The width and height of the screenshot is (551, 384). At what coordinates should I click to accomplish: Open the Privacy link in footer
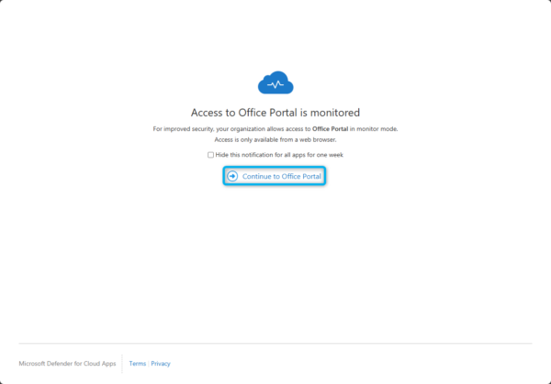161,364
